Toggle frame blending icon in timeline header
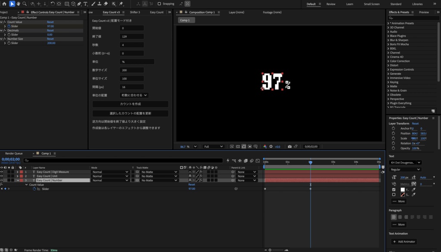This screenshot has height=252, width=441. click(x=246, y=161)
